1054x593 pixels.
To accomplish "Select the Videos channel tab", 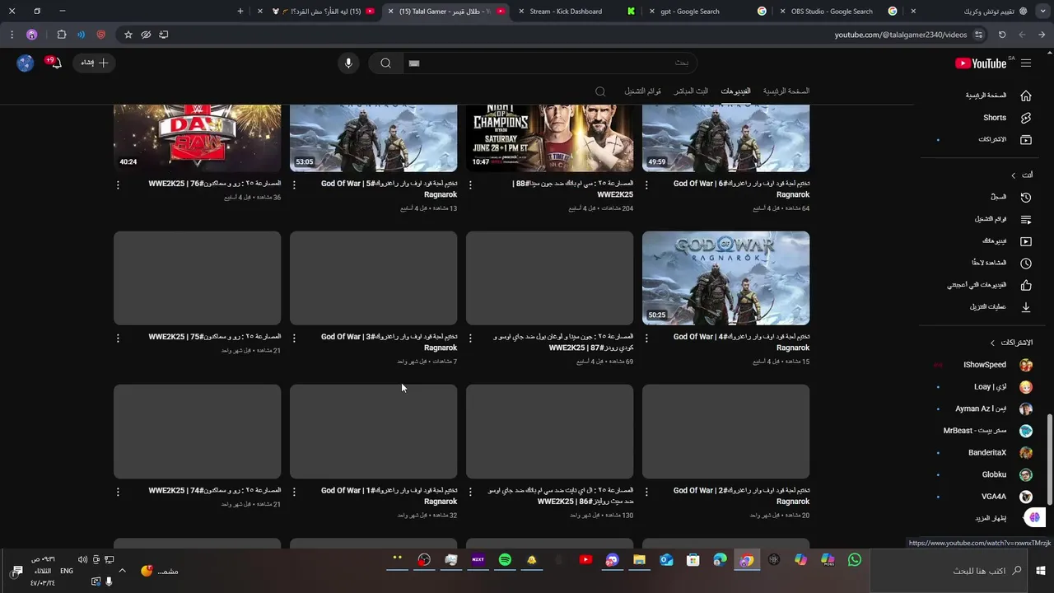I will click(x=735, y=91).
